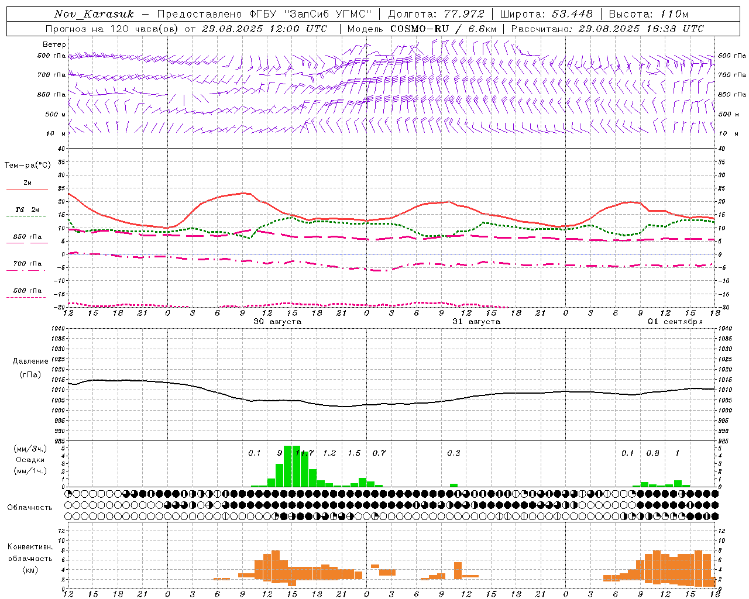
Task: Click the right-side 700 гПа wind level label
Action: 732,75
